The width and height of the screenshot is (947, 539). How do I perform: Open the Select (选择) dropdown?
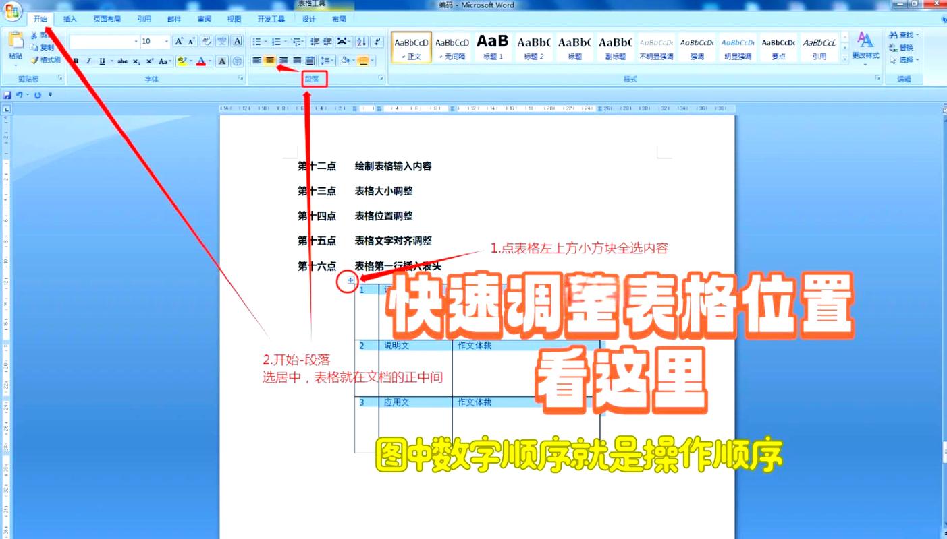tap(904, 60)
